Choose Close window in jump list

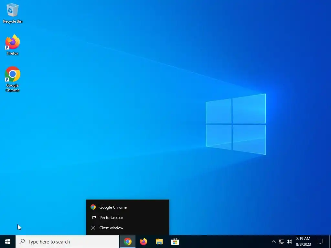coord(127,228)
